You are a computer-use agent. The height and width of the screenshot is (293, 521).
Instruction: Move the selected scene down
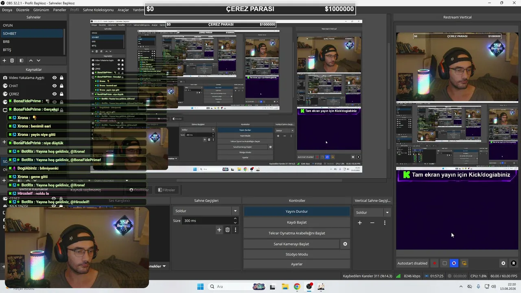point(39,60)
